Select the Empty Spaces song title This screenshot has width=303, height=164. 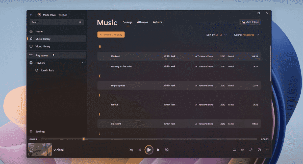point(118,86)
